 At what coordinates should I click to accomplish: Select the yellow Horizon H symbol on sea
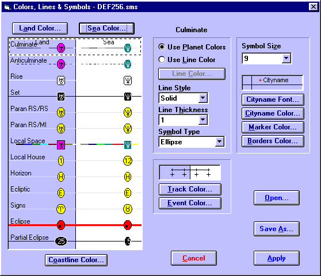click(128, 177)
